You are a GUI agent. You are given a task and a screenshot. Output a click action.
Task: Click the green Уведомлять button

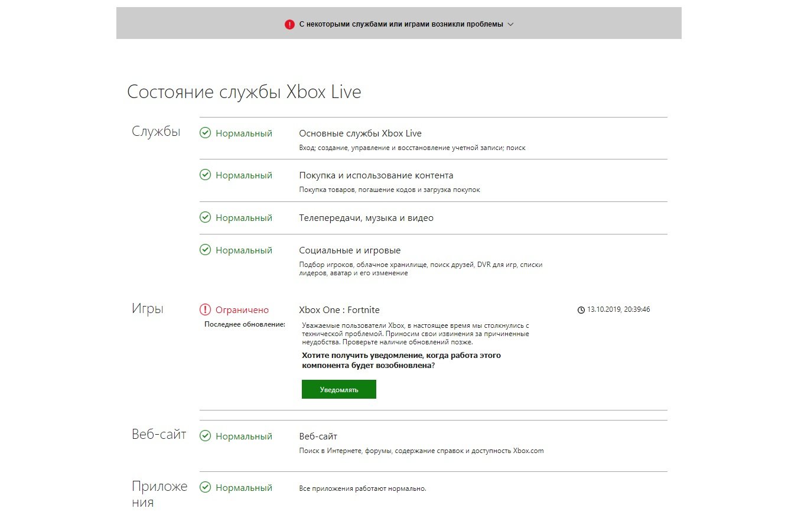coord(339,389)
